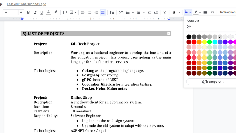This screenshot has height=133, width=236.
Task: Click 'Implement the re-design system' bullet
Action: click(x=108, y=121)
